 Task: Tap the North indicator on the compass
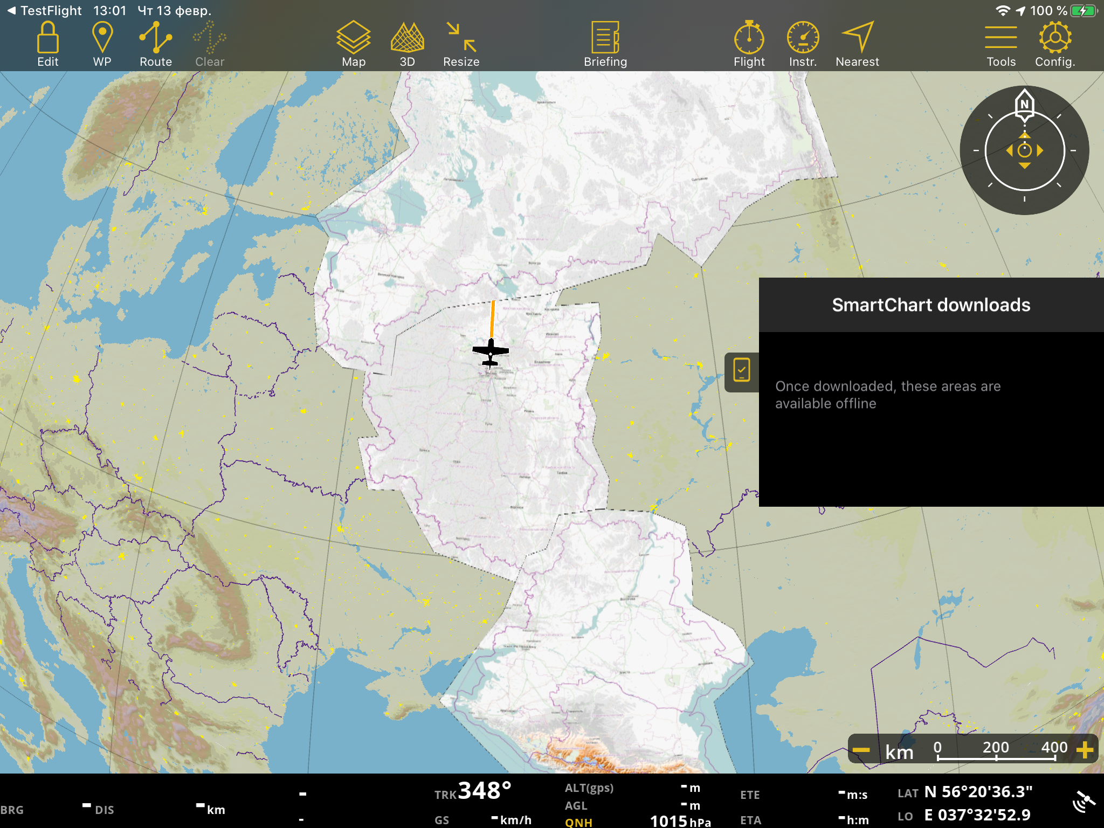tap(1025, 104)
